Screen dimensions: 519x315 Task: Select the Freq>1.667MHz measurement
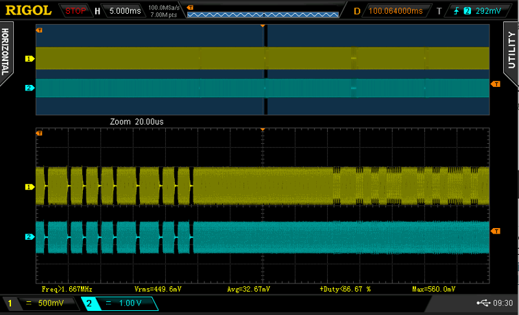(x=67, y=289)
